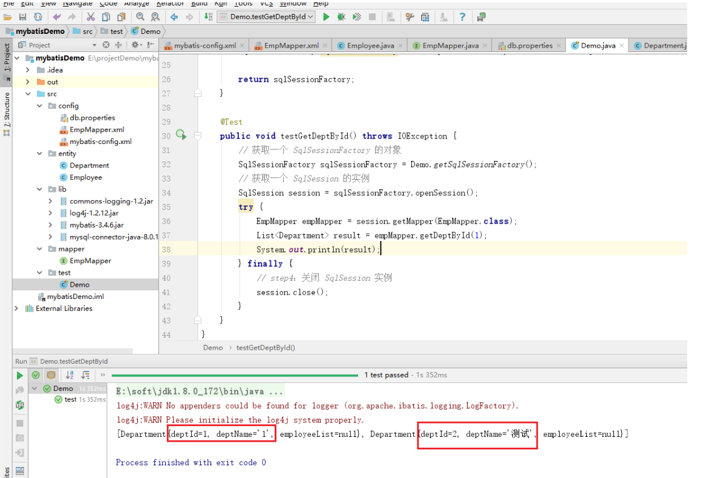706x478 pixels.
Task: Collapse the Demo test results node
Action: click(x=34, y=388)
